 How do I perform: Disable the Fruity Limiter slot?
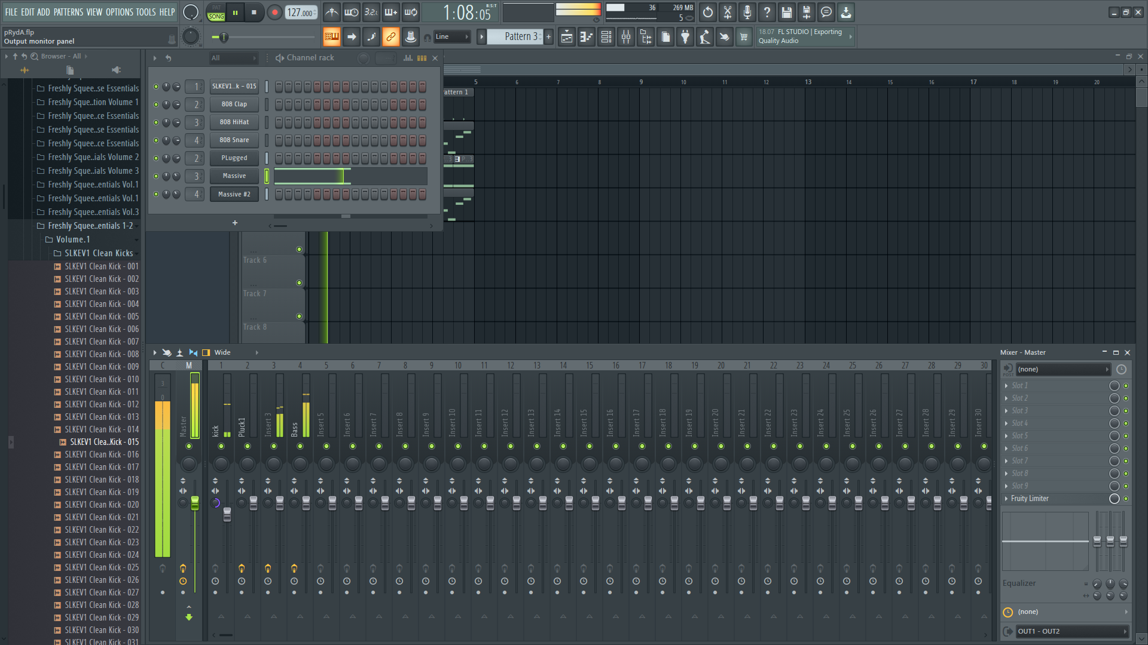coord(1126,499)
